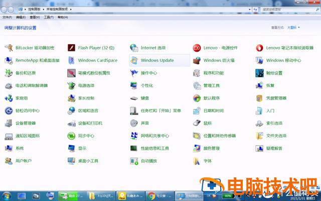Open 鼠标 settings

(203, 123)
